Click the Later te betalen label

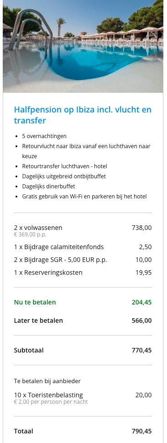point(38,320)
